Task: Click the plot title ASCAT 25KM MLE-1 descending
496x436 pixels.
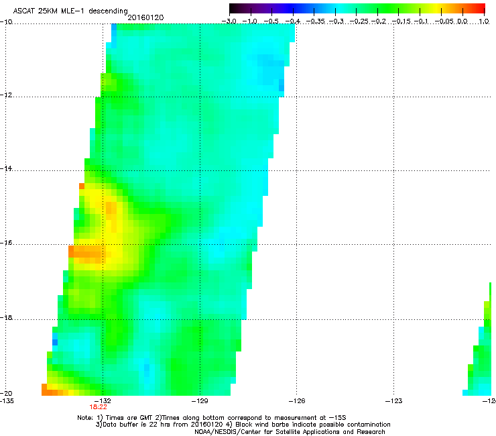Action: pos(70,11)
